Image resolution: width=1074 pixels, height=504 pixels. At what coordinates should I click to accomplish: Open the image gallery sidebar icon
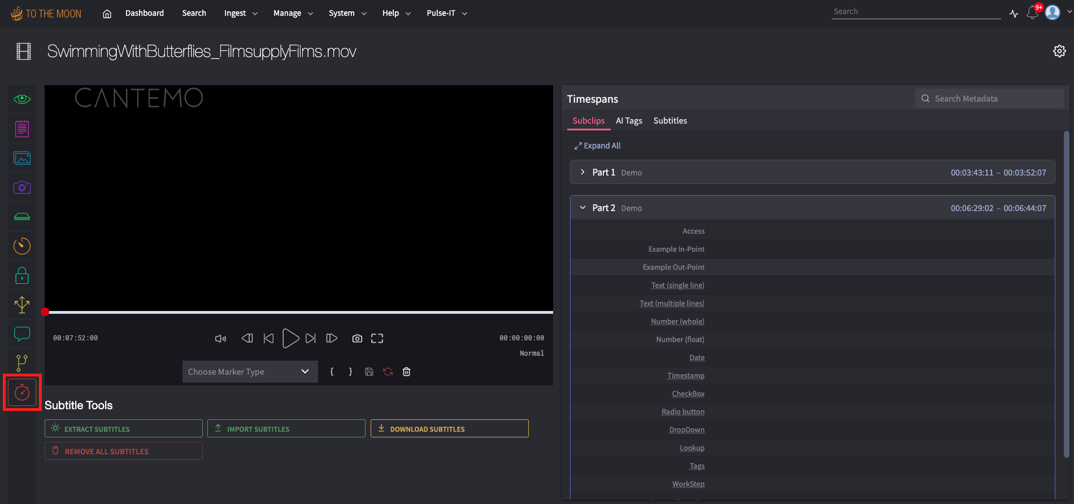[x=22, y=158]
